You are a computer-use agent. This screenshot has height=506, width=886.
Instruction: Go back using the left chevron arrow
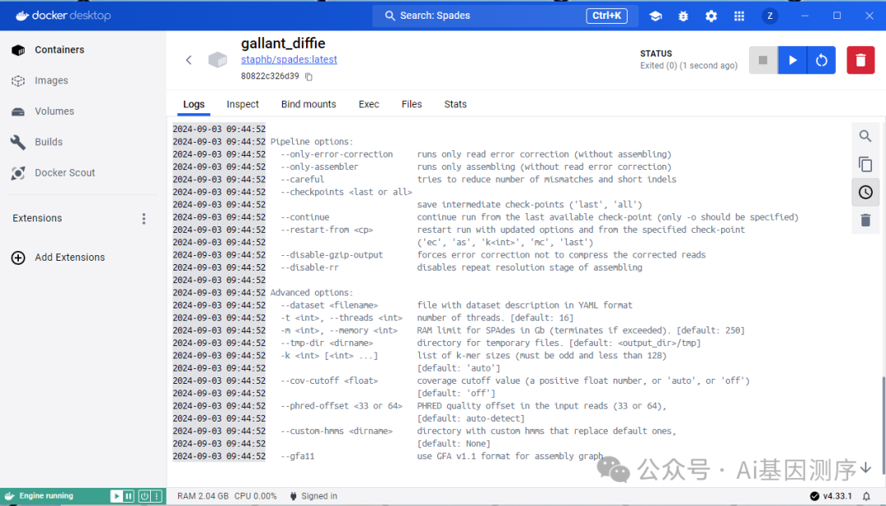(188, 59)
